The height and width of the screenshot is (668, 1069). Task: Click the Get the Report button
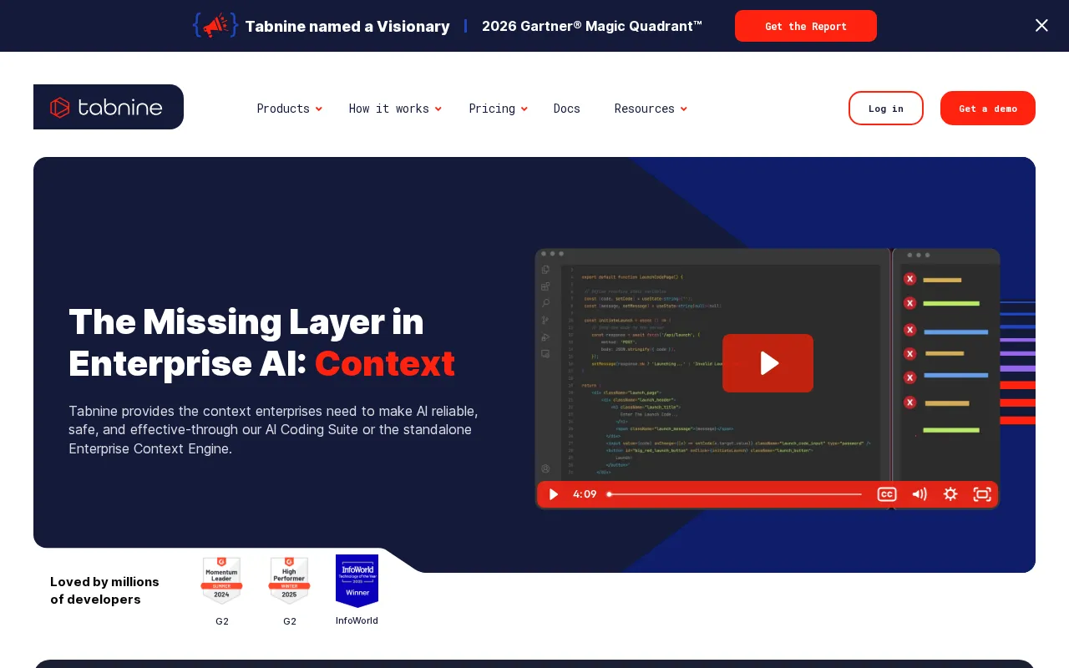click(x=806, y=26)
